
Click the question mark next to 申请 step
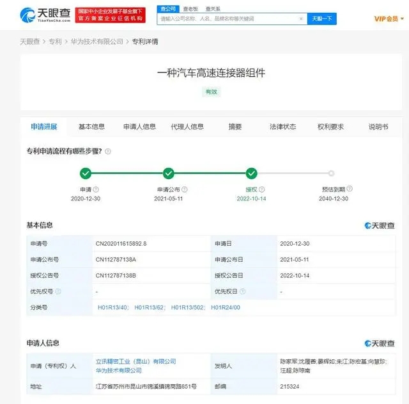click(96, 190)
